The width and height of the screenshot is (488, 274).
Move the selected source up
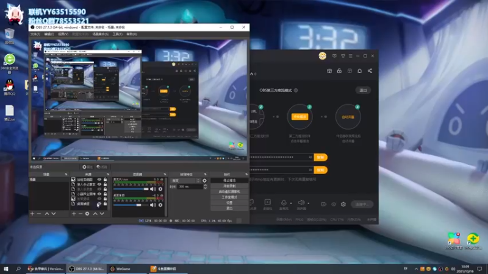tap(95, 214)
